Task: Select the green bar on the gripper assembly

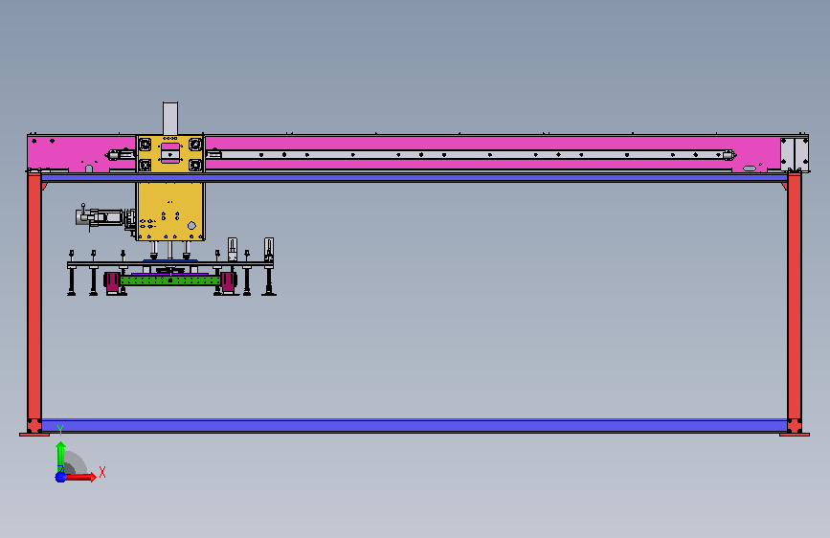Action: (x=169, y=280)
